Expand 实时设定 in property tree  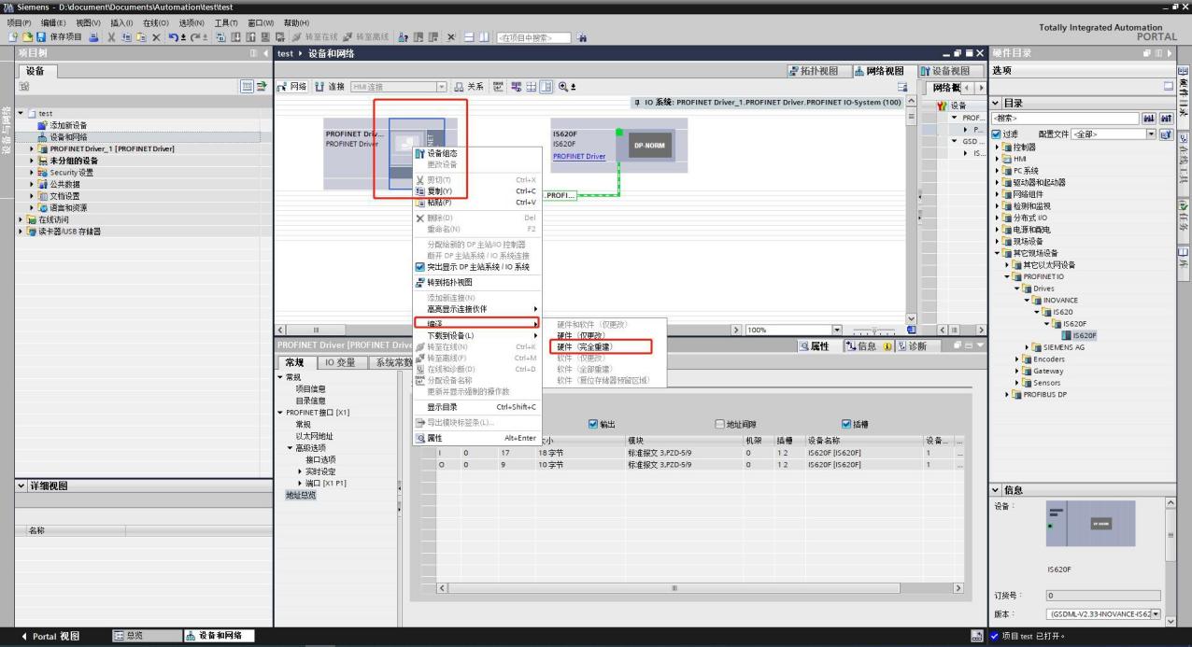click(299, 471)
